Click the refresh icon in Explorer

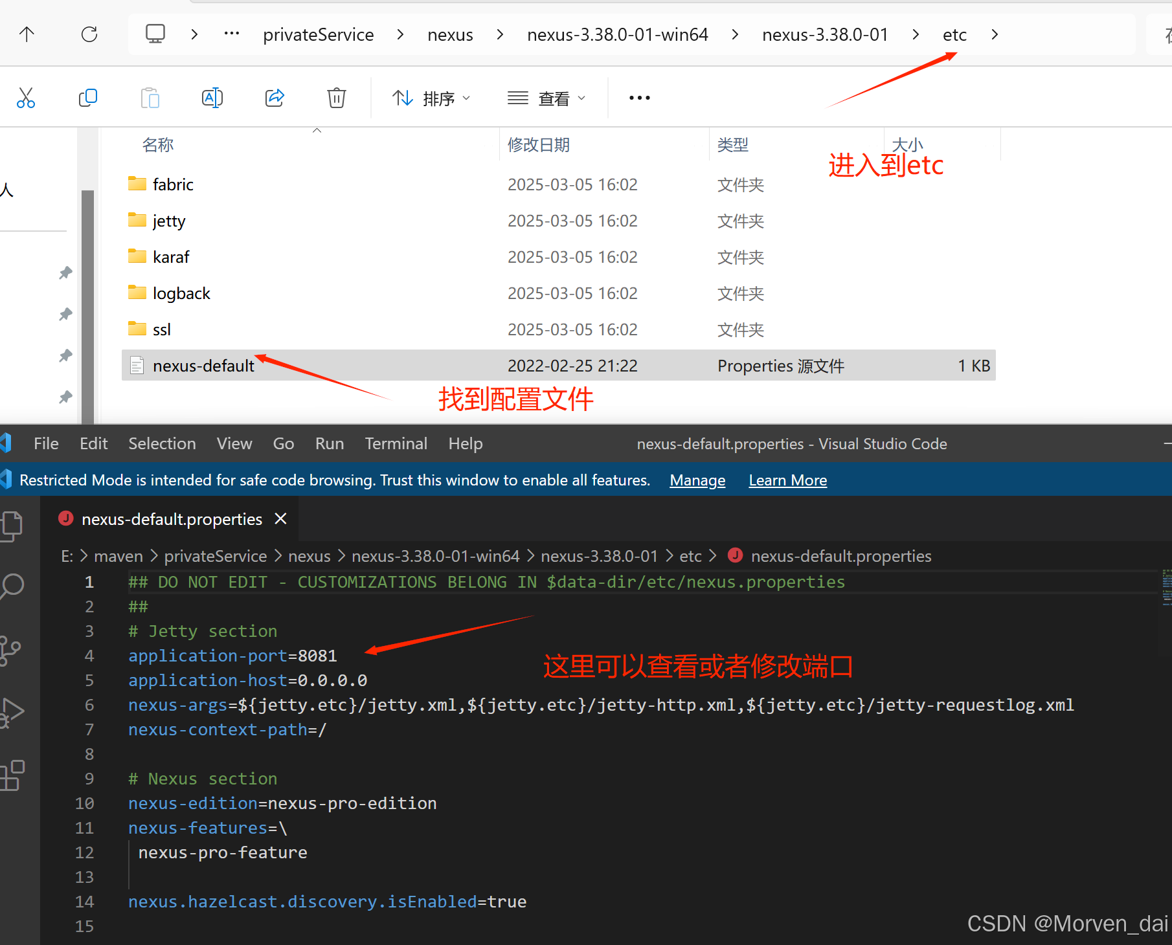coord(89,34)
